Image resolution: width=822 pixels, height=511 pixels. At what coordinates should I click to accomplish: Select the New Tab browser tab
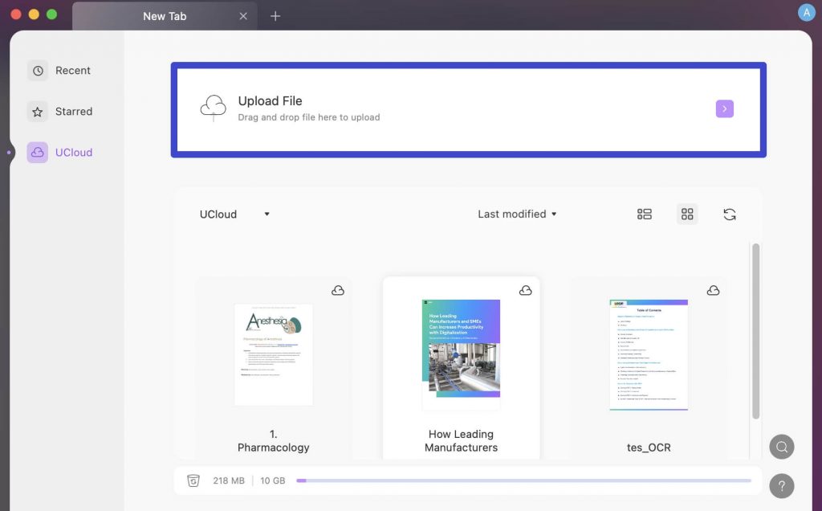(x=165, y=15)
